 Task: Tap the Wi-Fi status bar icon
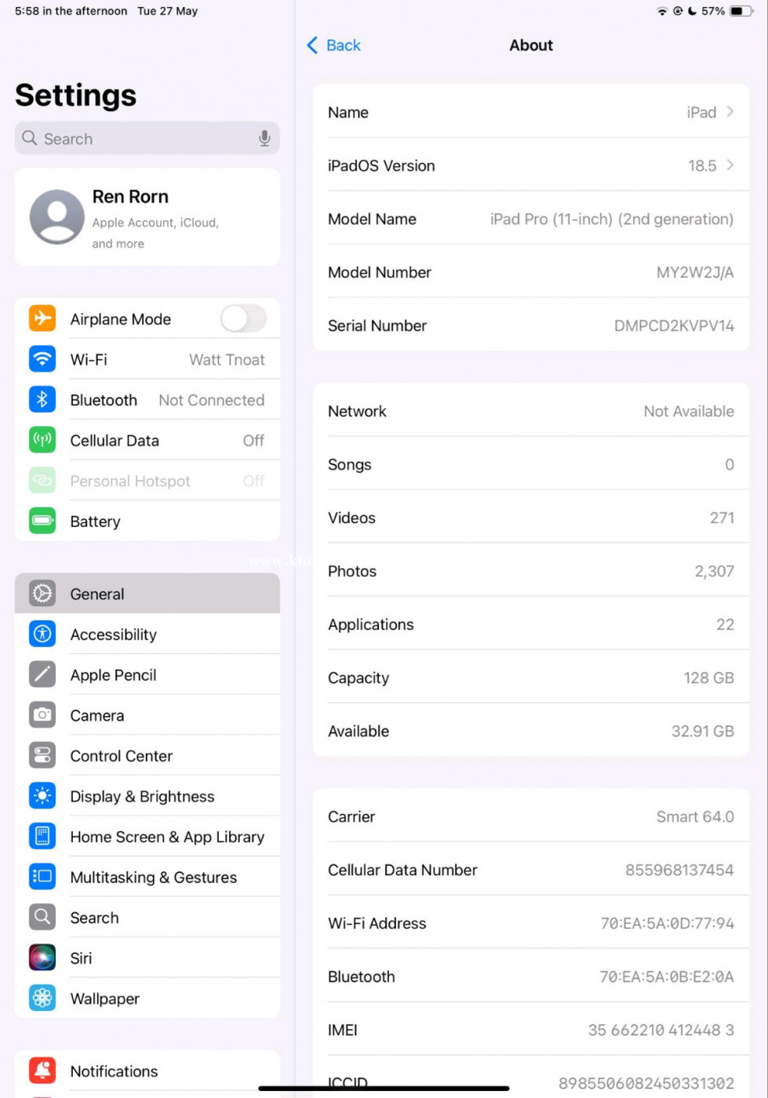coord(662,11)
